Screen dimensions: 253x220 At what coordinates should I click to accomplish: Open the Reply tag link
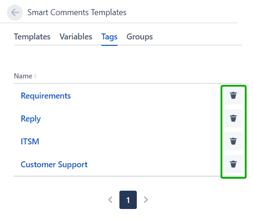pyautogui.click(x=31, y=119)
